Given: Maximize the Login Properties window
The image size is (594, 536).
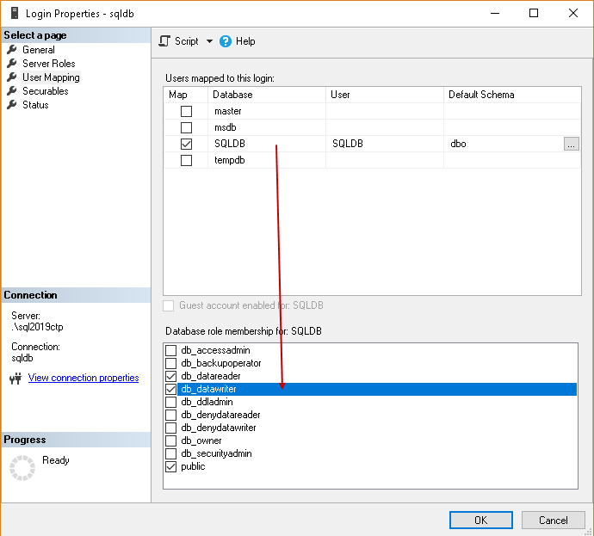Looking at the screenshot, I should pos(534,13).
